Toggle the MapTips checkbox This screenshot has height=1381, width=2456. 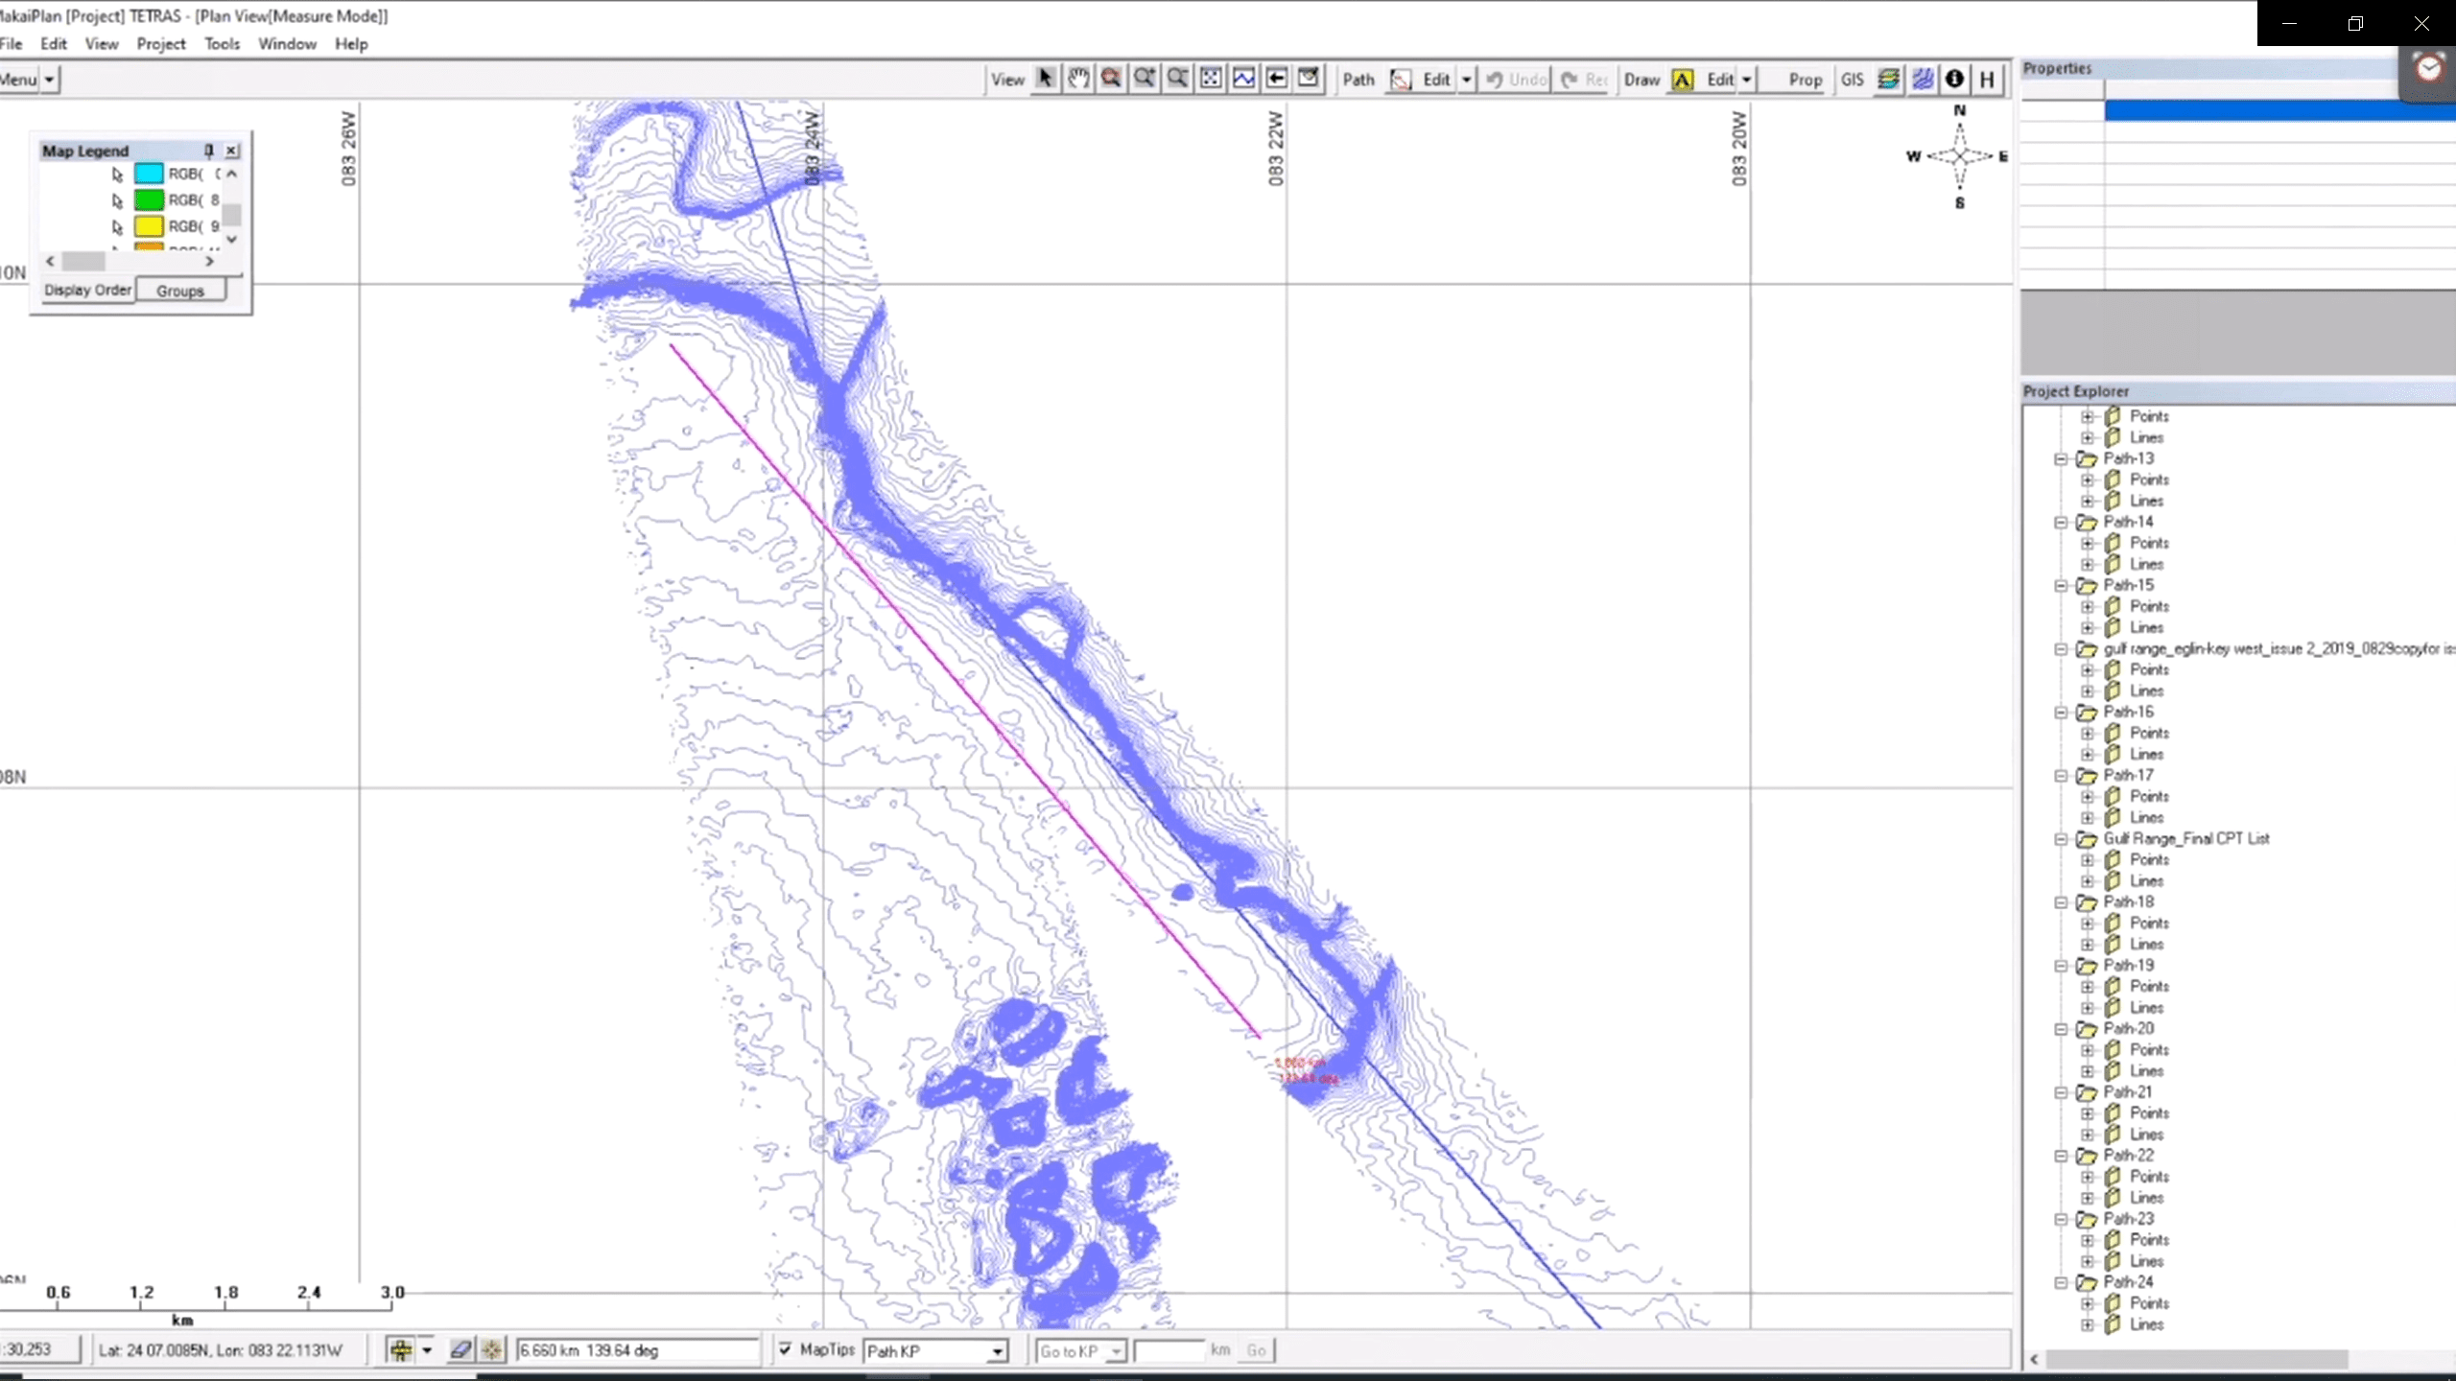coord(786,1349)
